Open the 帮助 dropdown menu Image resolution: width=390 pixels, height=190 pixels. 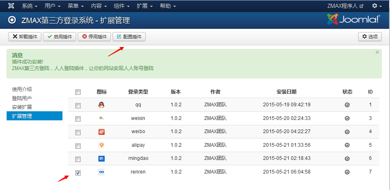coord(167,6)
